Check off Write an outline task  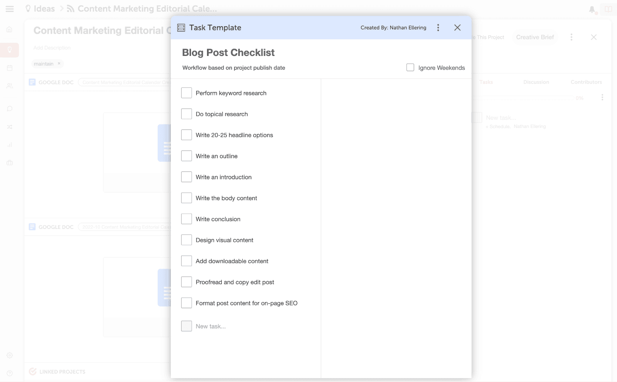point(187,156)
